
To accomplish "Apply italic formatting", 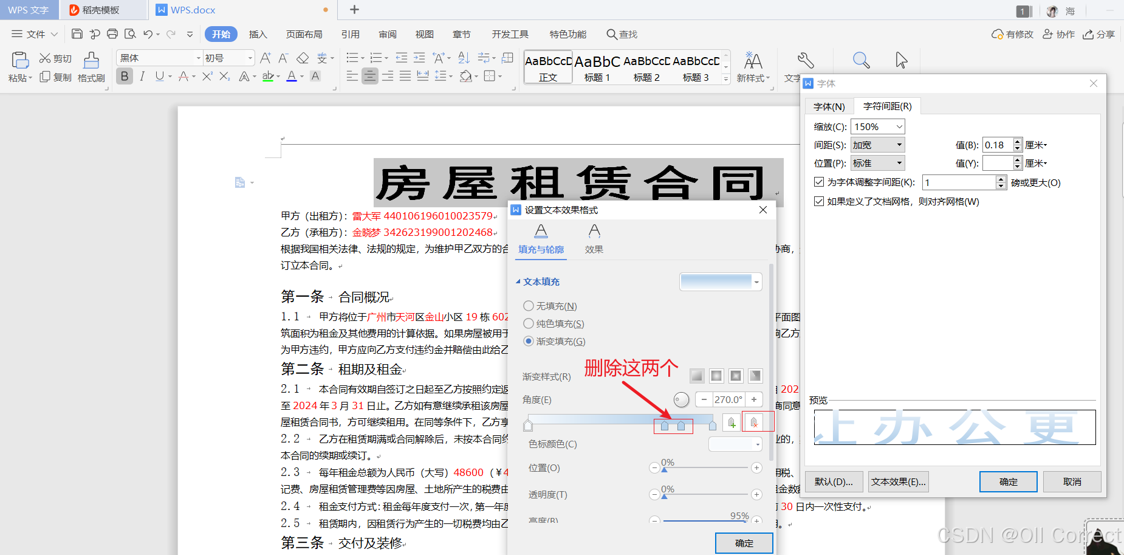I will click(142, 76).
